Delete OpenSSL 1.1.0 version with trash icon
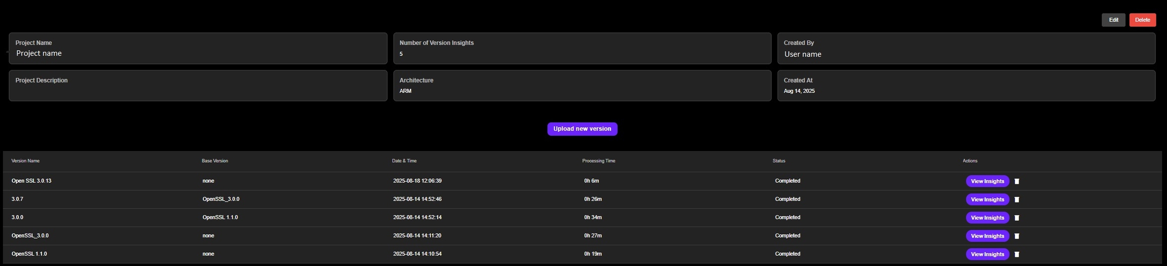 pos(1017,254)
